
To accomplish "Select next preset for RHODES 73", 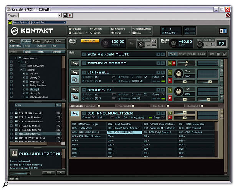I will [163, 90].
